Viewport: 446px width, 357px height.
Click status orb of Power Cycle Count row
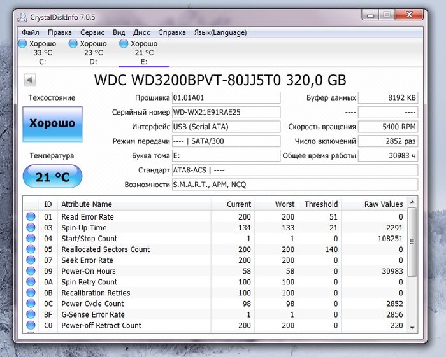tap(31, 304)
